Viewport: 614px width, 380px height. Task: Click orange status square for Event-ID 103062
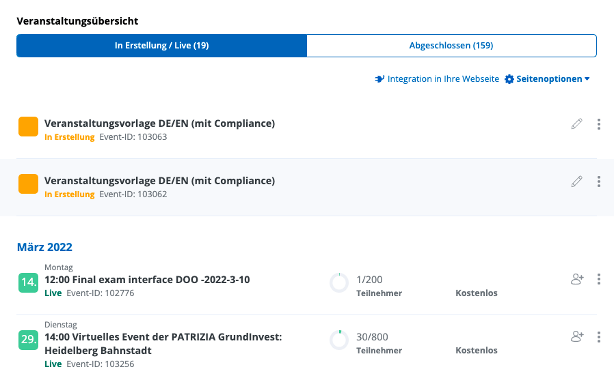[x=28, y=184]
